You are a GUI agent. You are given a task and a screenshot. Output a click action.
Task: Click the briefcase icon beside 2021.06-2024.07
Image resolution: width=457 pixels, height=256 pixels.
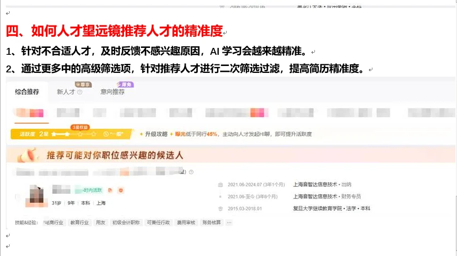(220, 185)
